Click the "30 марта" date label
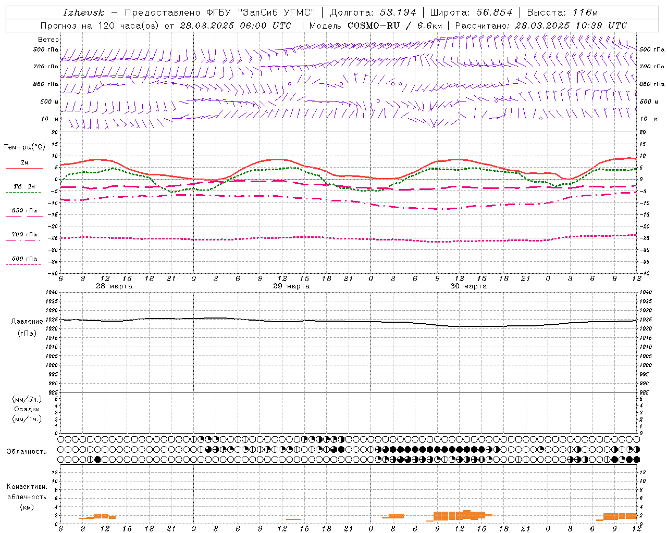The width and height of the screenshot is (667, 533). tap(468, 286)
